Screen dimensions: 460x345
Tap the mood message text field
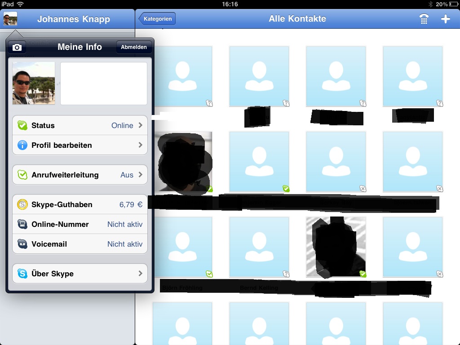tap(104, 83)
